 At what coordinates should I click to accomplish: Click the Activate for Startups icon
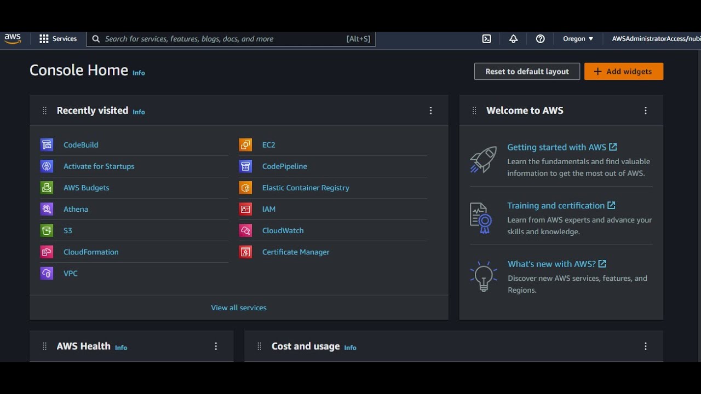[47, 166]
